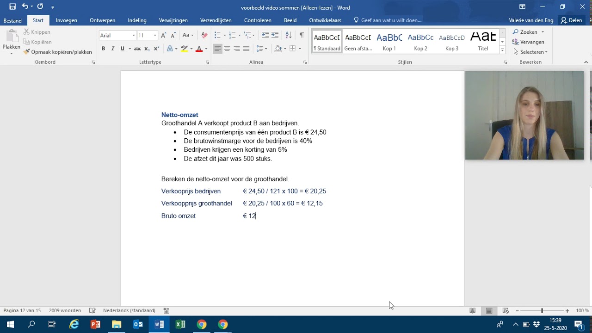Click the 2009 woorden word count
Screen dimensions: 592x333
(x=65, y=311)
